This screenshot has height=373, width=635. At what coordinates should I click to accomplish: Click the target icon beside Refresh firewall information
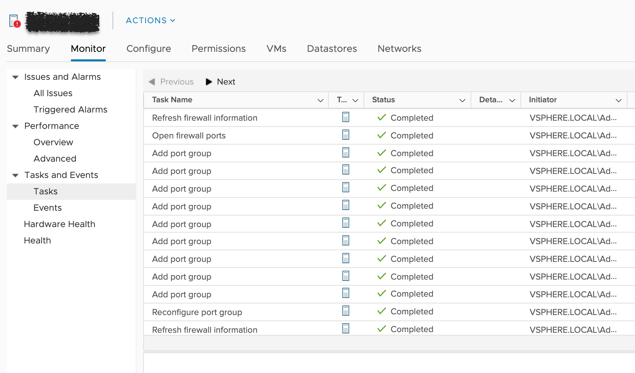346,118
